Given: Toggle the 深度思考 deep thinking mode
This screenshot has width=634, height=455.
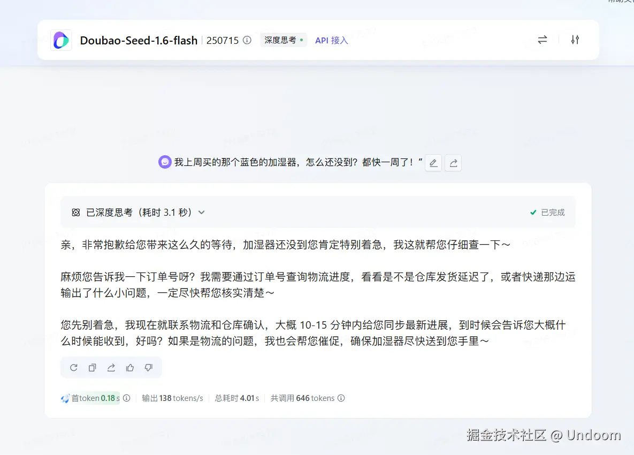Looking at the screenshot, I should click(284, 40).
